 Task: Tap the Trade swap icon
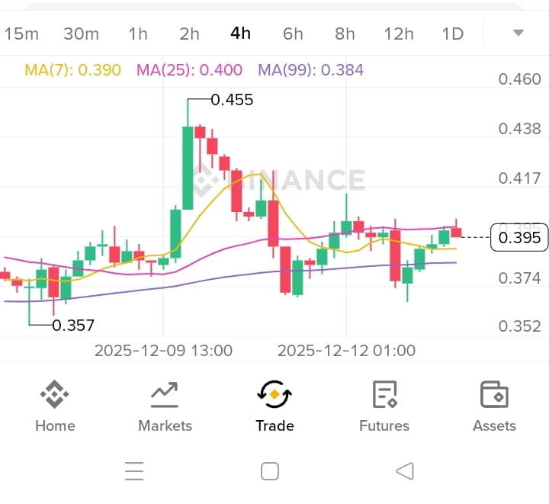pos(274,395)
